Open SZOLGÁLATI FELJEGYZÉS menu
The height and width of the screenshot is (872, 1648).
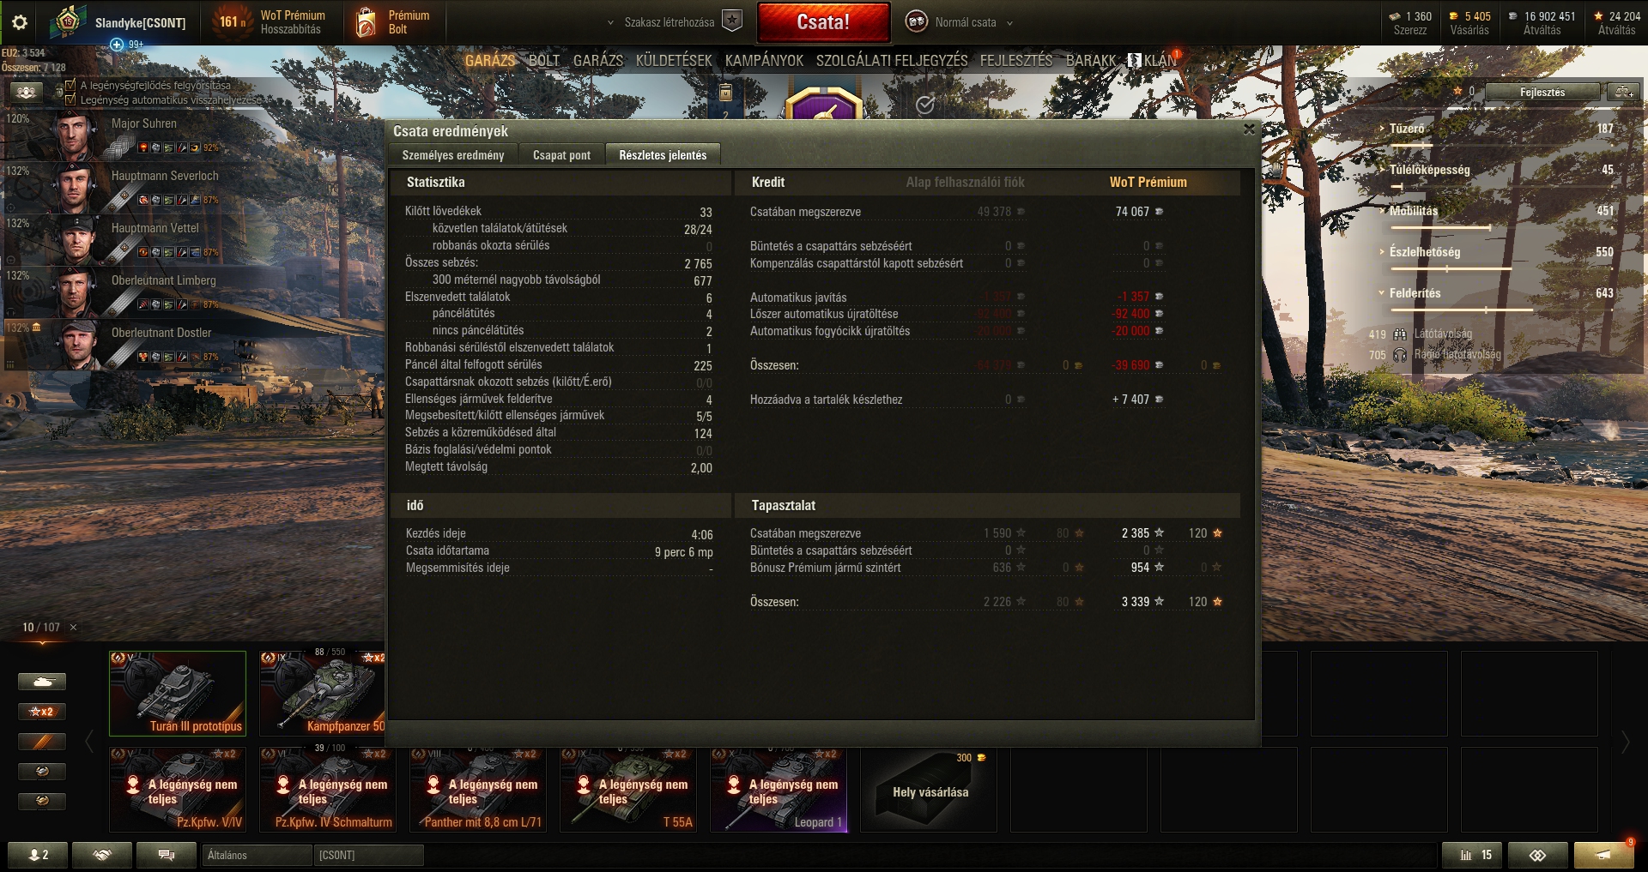coord(892,61)
